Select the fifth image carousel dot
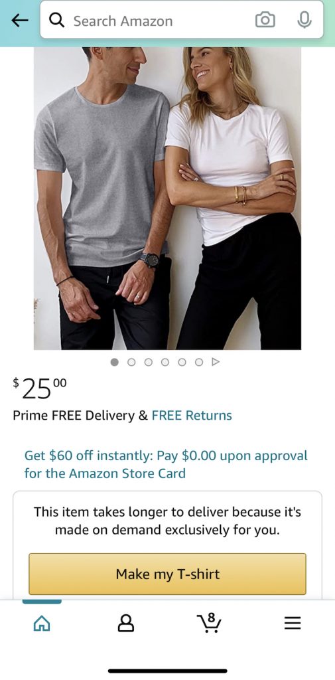 point(182,362)
